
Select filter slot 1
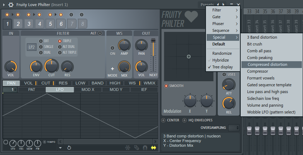tap(8, 24)
